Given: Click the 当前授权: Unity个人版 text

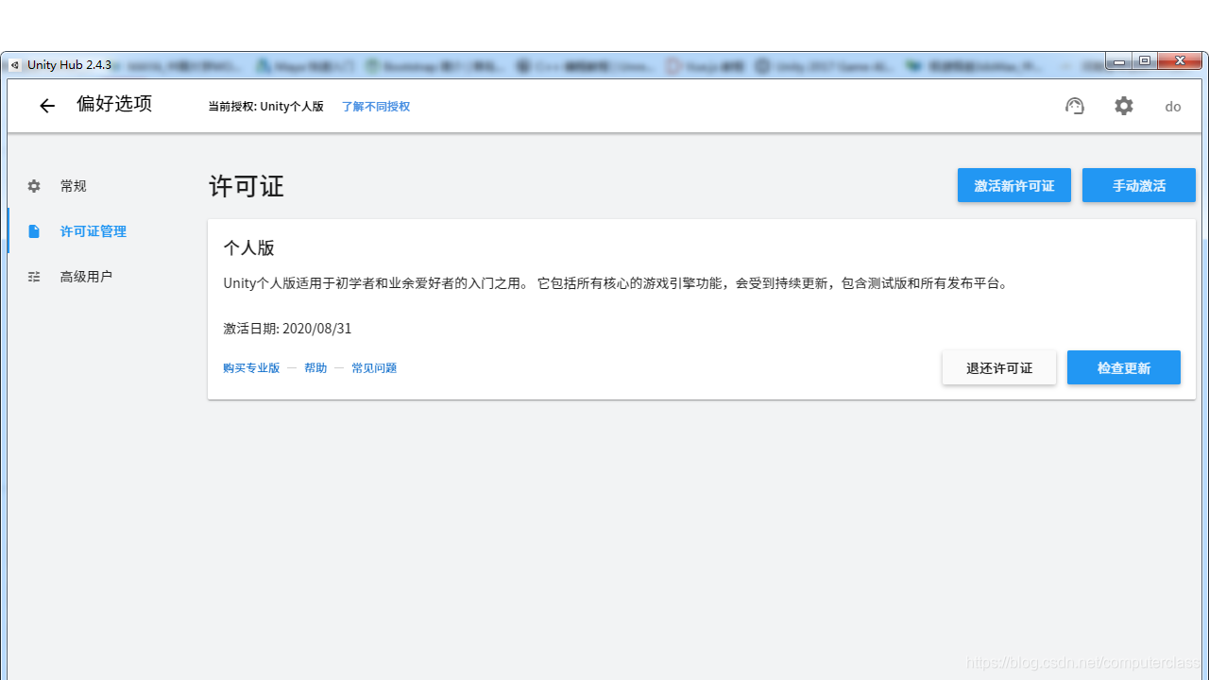Looking at the screenshot, I should pyautogui.click(x=265, y=107).
